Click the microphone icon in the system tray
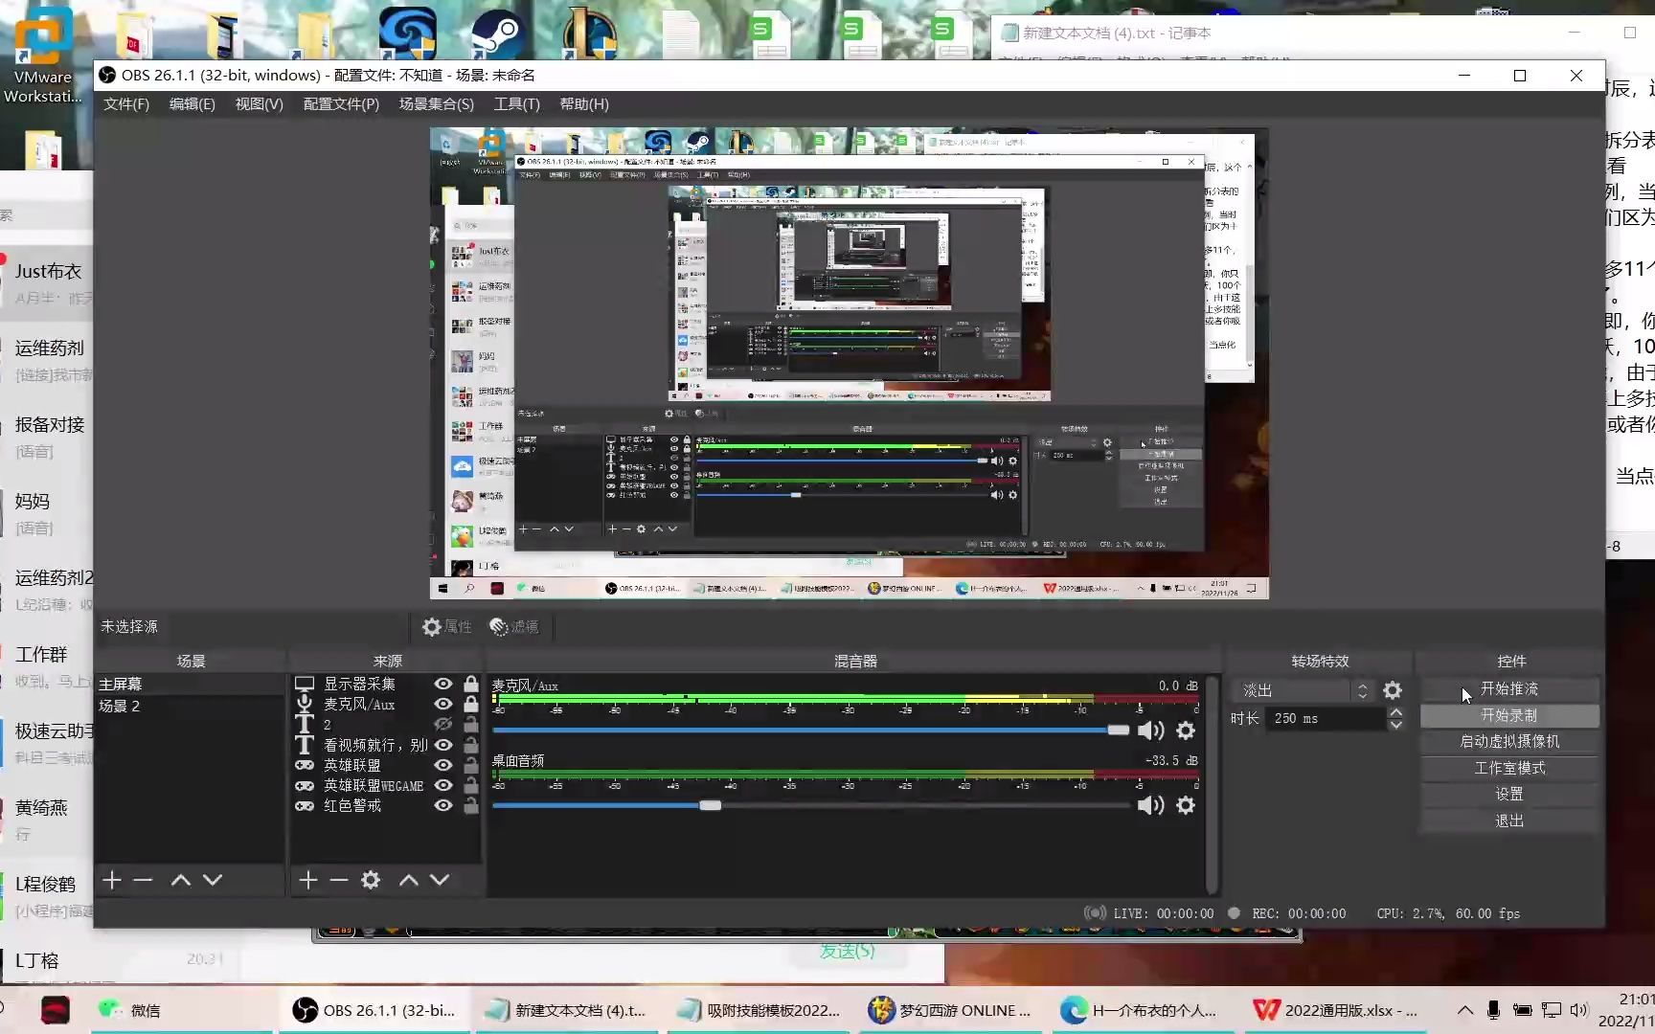 click(1493, 1010)
